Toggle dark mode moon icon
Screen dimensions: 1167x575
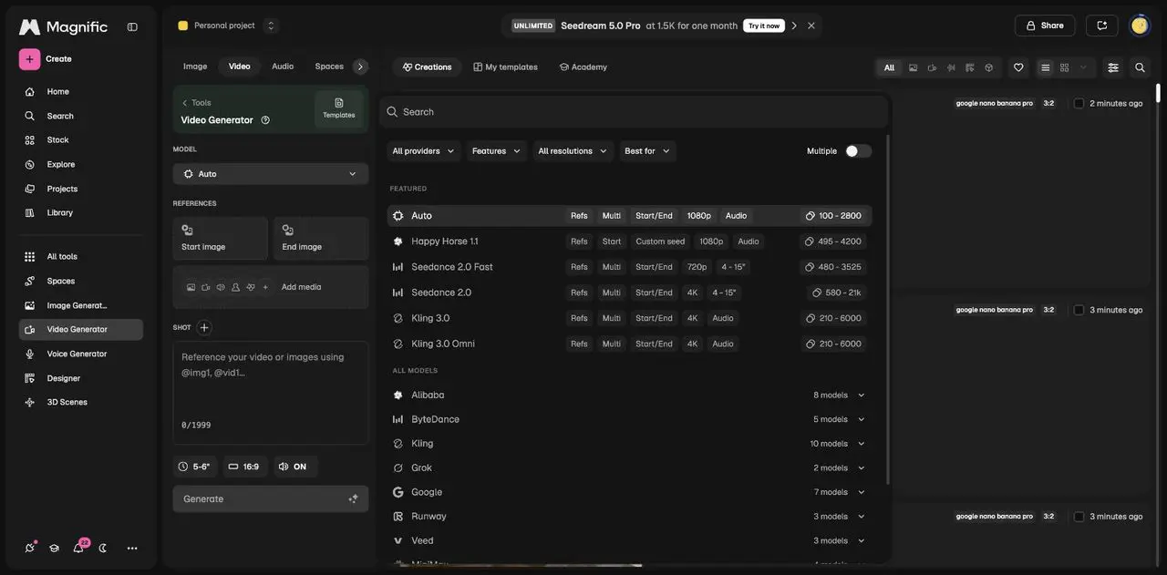[x=103, y=548]
